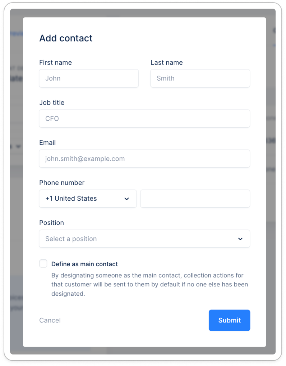The height and width of the screenshot is (366, 286).
Task: Click the Add contact dialog heading
Action: point(66,38)
